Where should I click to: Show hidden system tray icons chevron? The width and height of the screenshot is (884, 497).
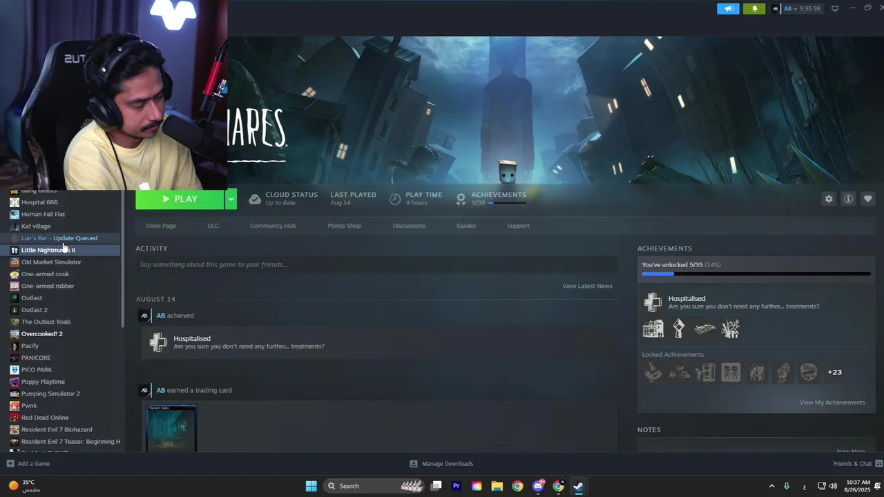[771, 486]
